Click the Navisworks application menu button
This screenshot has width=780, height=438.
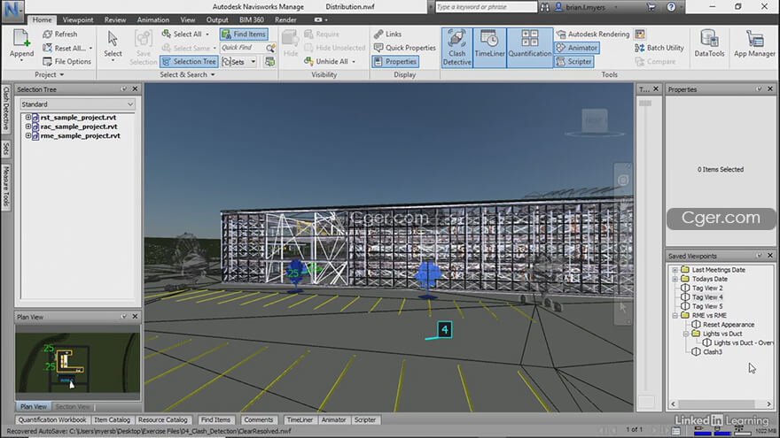[x=12, y=10]
